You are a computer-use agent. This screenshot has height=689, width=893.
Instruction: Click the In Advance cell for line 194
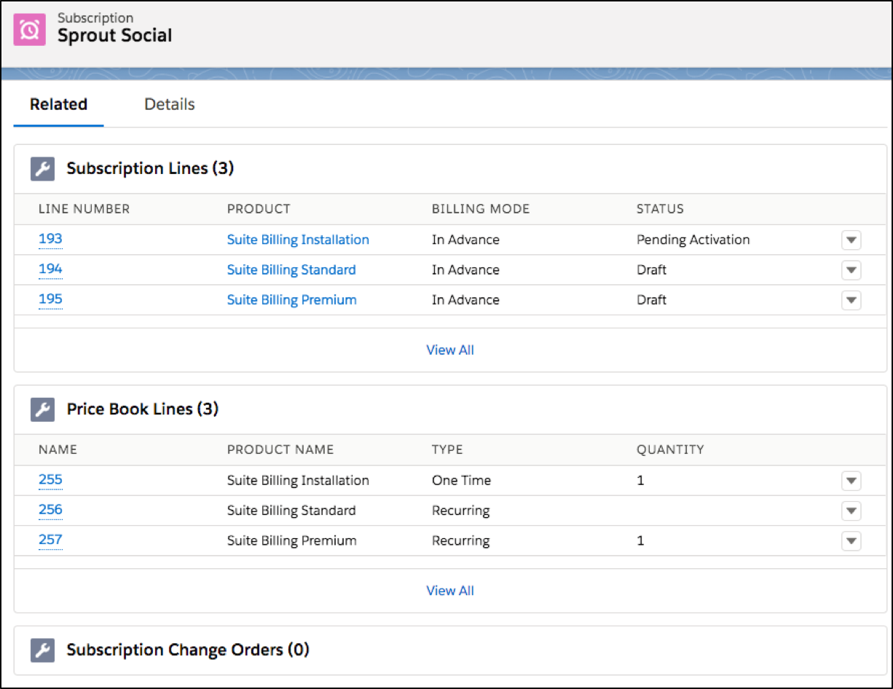pyautogui.click(x=465, y=269)
